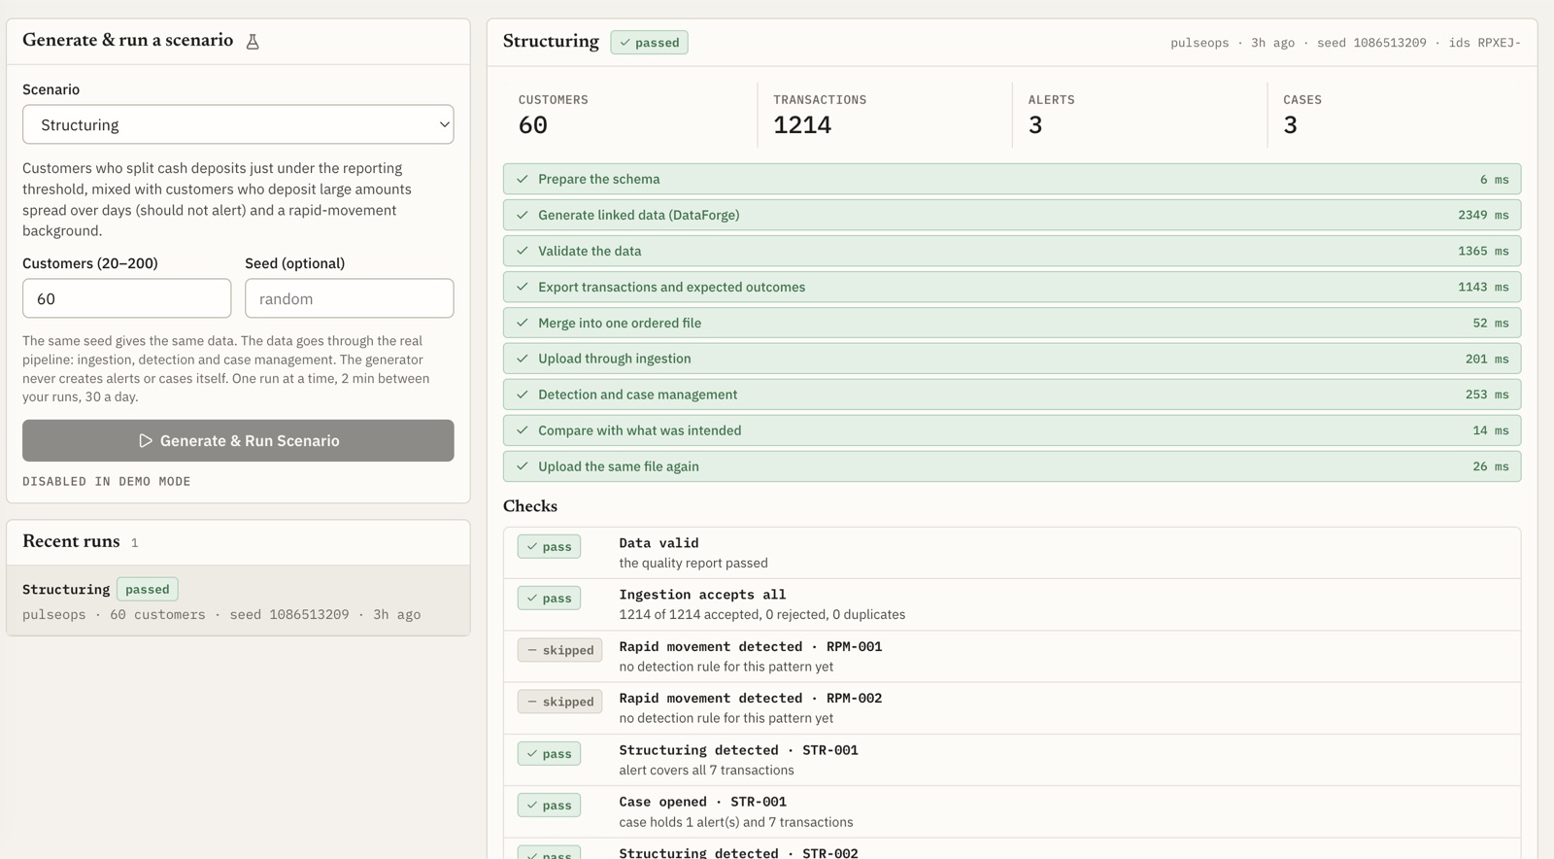Viewport: 1554px width, 859px height.
Task: Click the Generate & Run Scenario button
Action: (238, 440)
